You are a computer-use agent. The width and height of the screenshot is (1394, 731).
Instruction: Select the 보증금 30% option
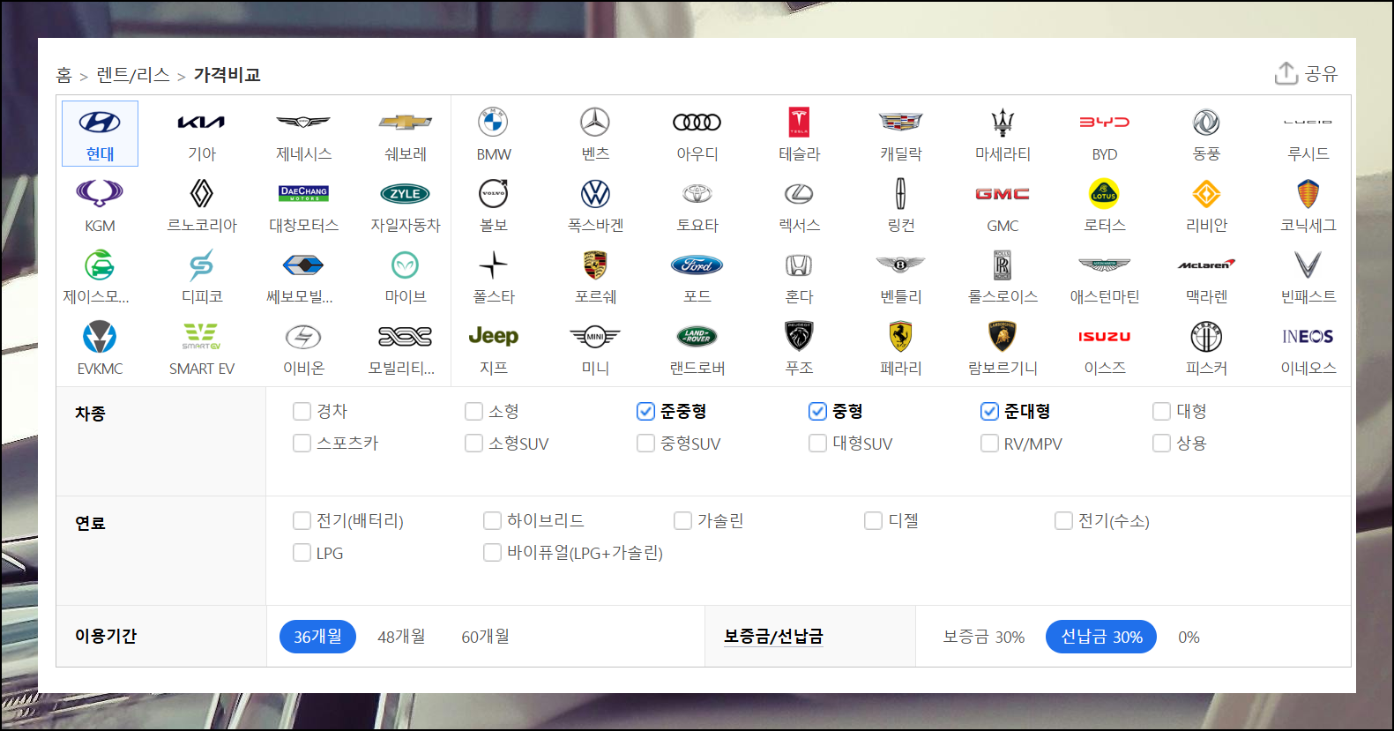tap(983, 637)
